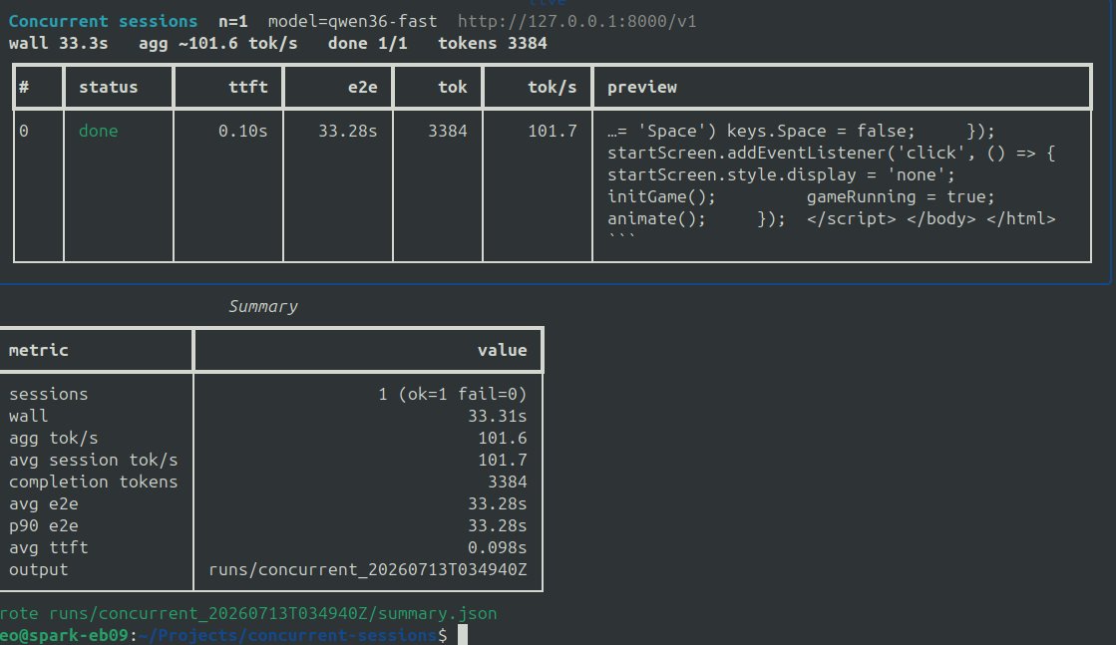Click the 3384 tok cell in session row
The height and width of the screenshot is (645, 1116).
pos(448,131)
